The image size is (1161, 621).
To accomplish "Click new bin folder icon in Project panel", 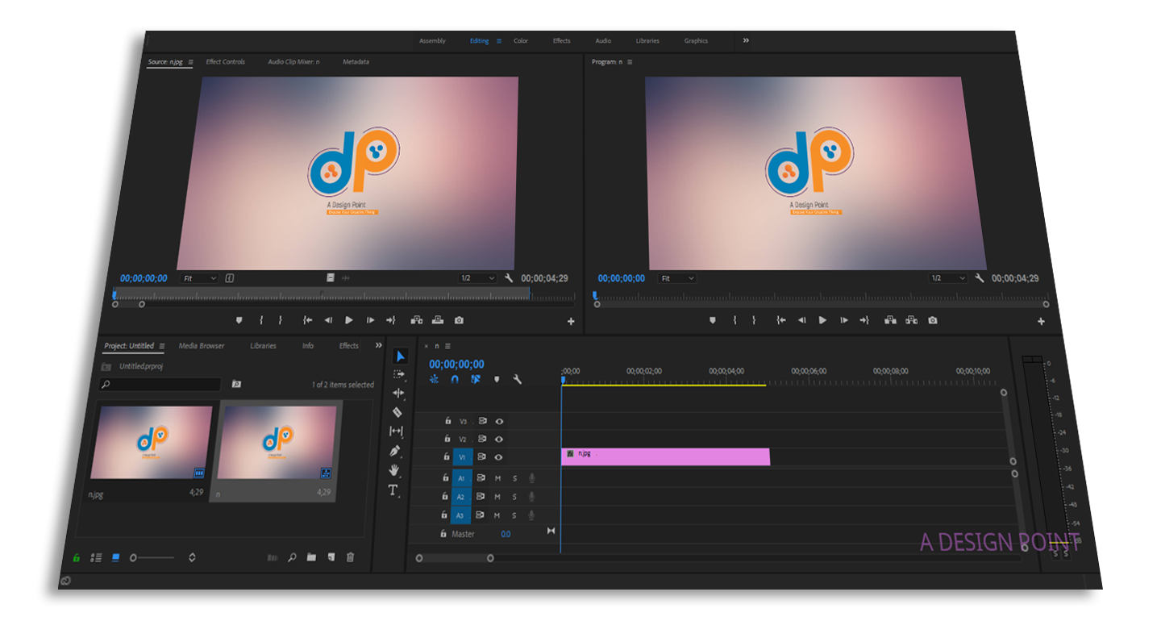I will click(x=311, y=557).
